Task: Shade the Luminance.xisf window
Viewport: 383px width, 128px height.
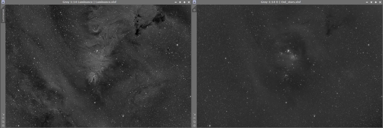Action: coord(180,2)
